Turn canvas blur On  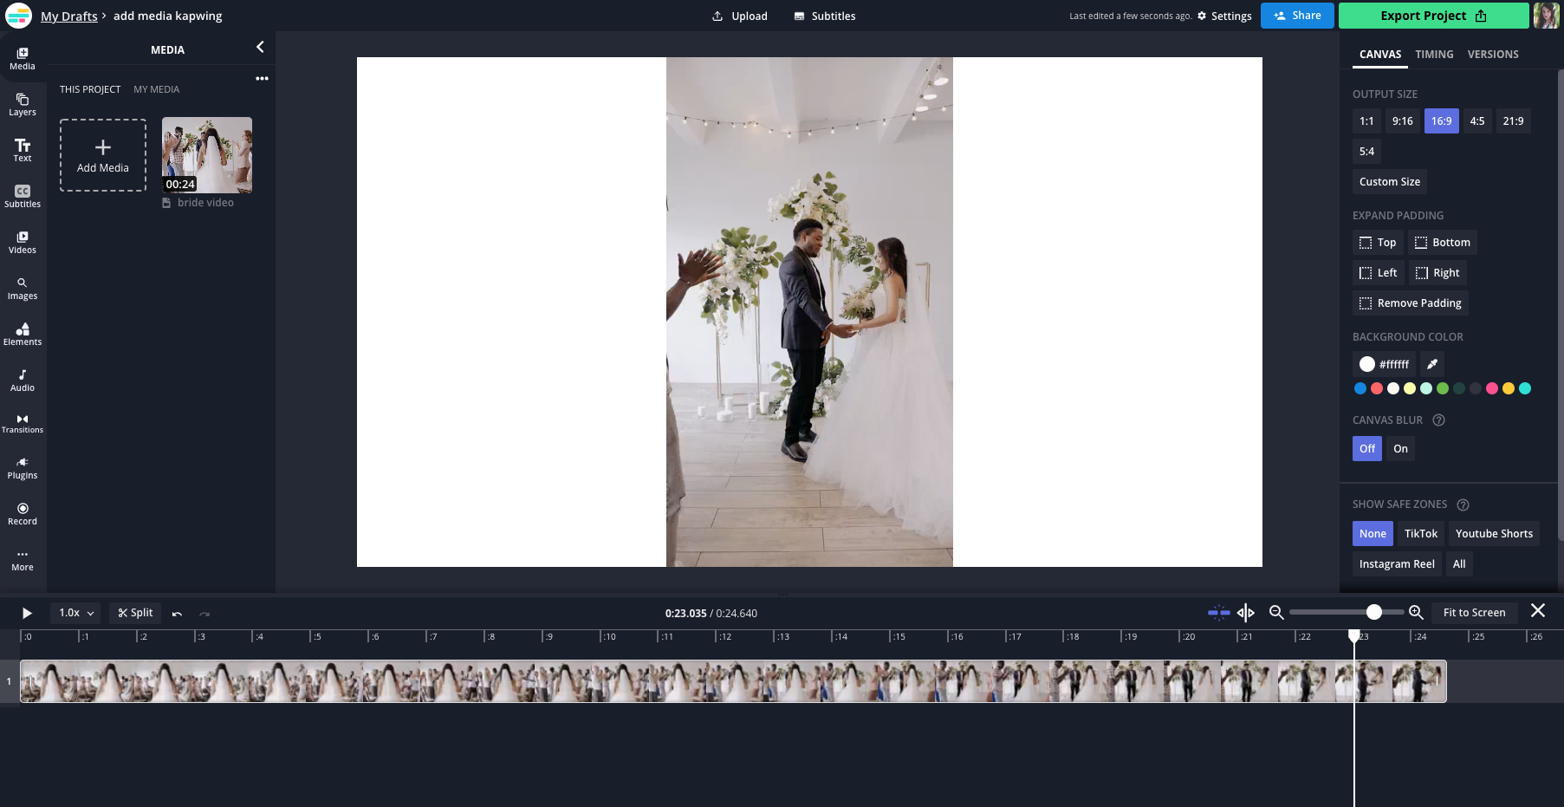1400,449
